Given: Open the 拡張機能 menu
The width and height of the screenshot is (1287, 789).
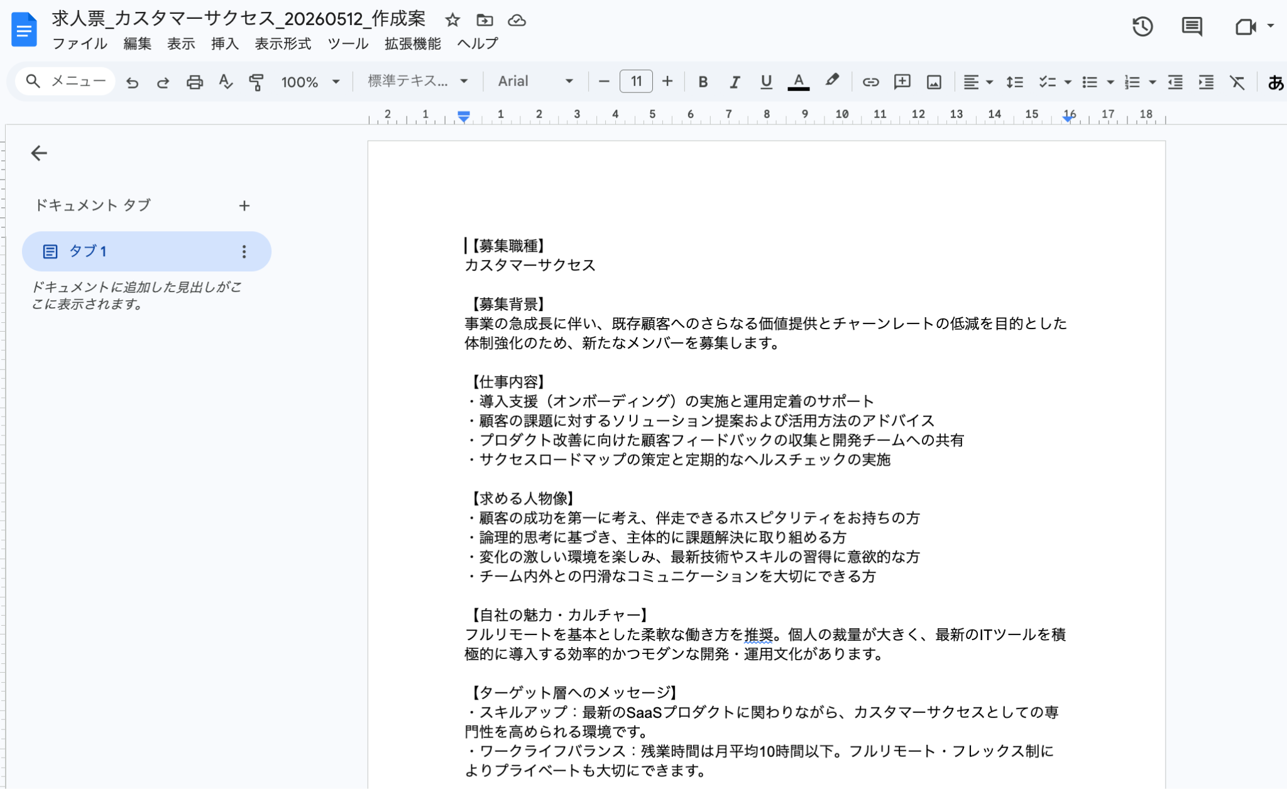Looking at the screenshot, I should [413, 44].
